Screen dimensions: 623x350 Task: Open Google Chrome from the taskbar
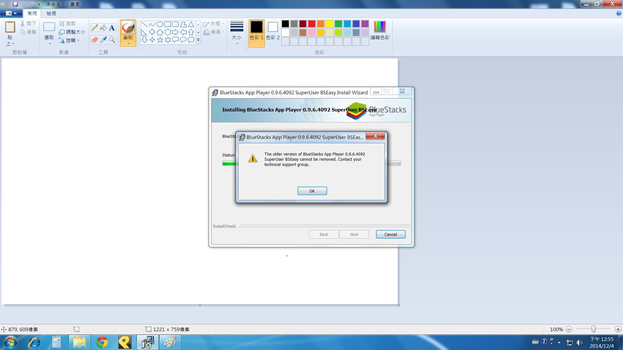(102, 342)
